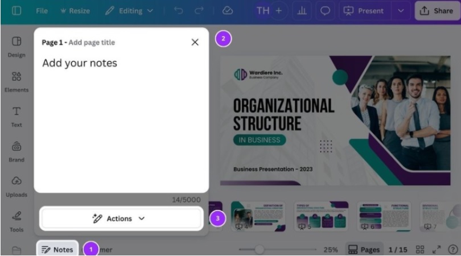
Task: Start the presentation with Present
Action: pos(365,11)
